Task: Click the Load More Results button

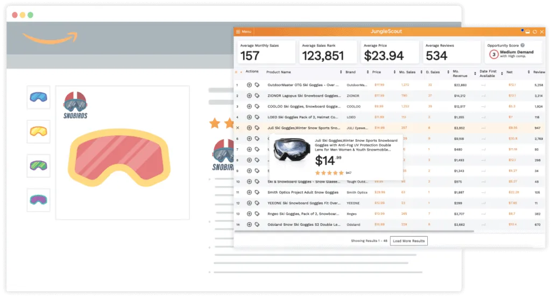Action: [409, 241]
